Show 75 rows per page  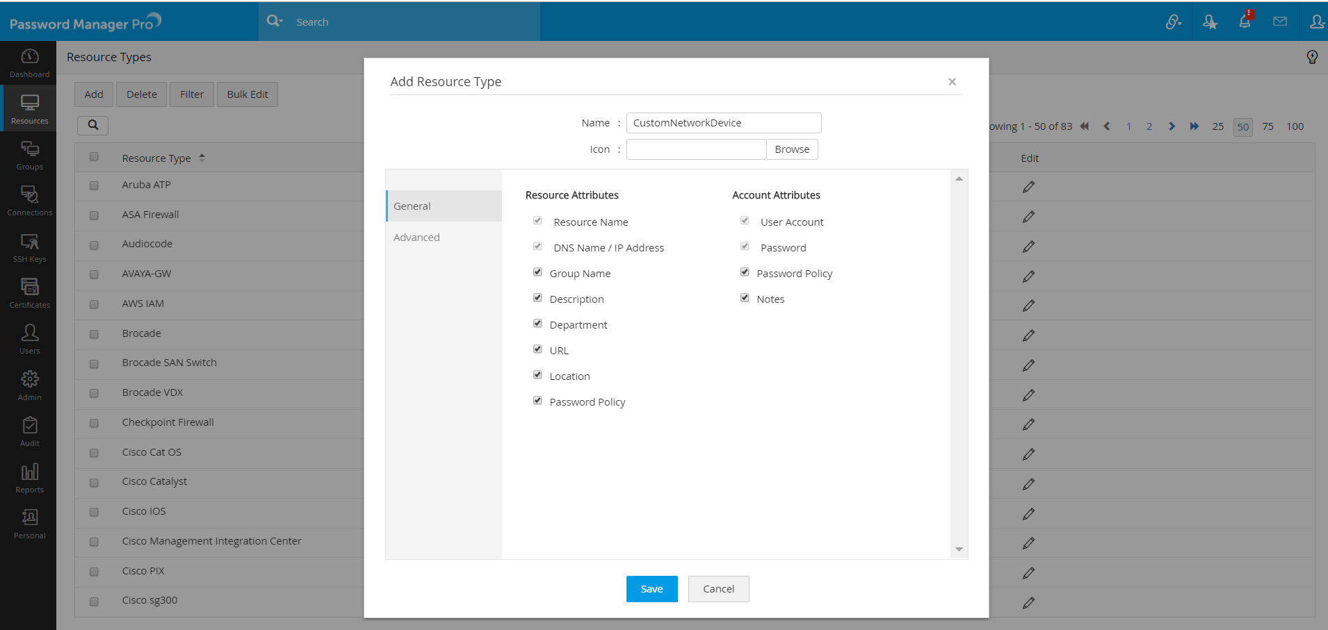[x=1268, y=126]
